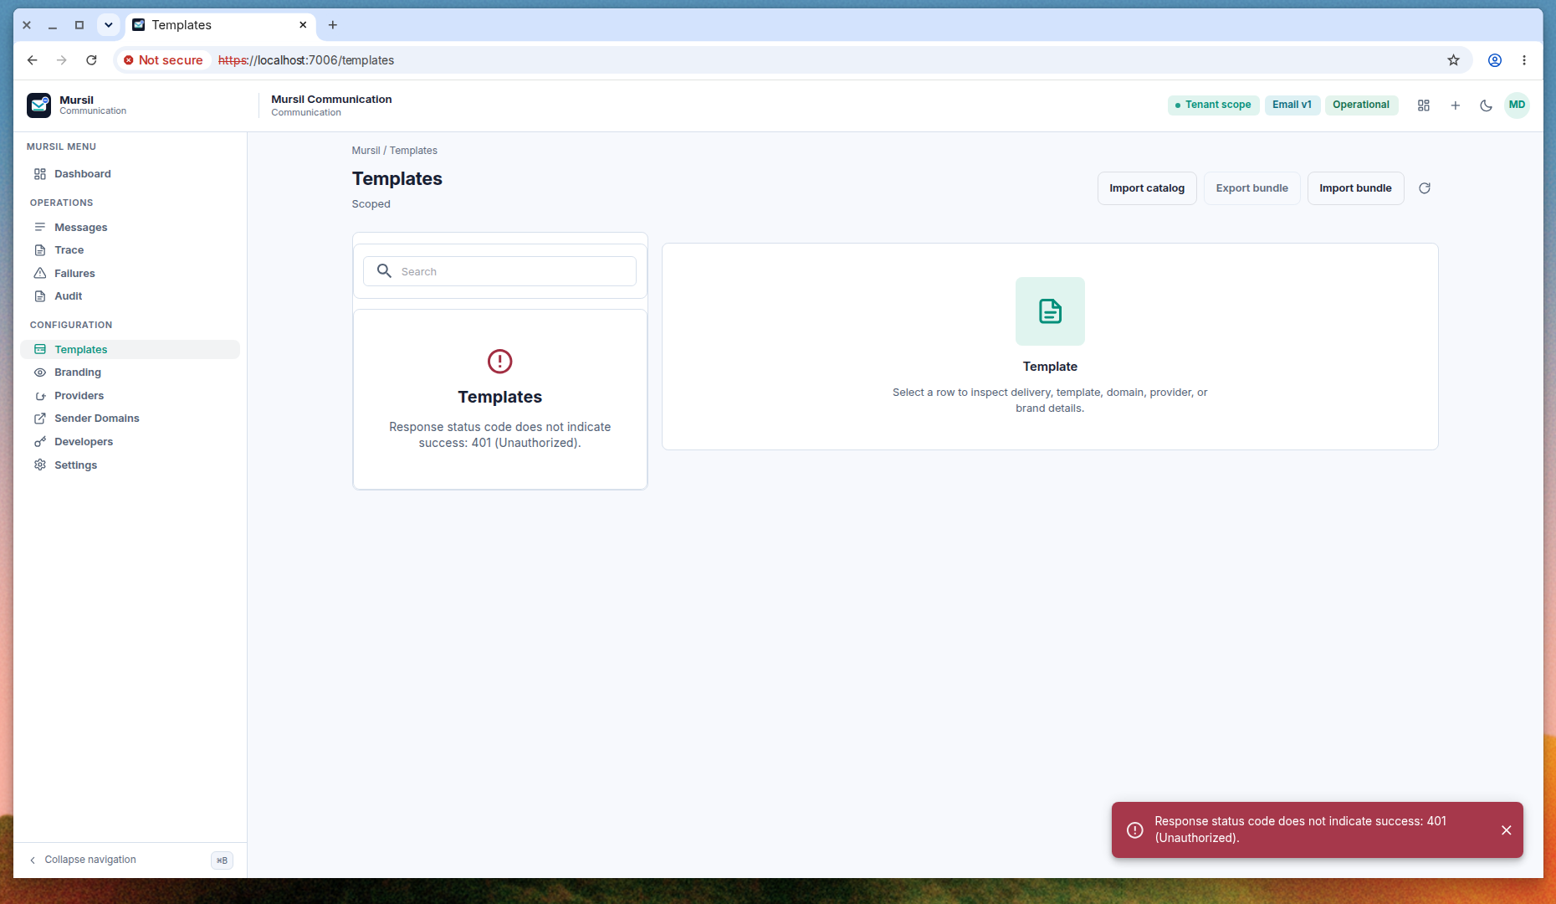Image resolution: width=1556 pixels, height=904 pixels.
Task: Refresh the templates list
Action: pyautogui.click(x=1425, y=188)
